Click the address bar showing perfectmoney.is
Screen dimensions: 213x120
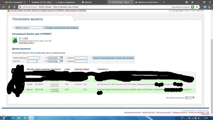(95, 7)
